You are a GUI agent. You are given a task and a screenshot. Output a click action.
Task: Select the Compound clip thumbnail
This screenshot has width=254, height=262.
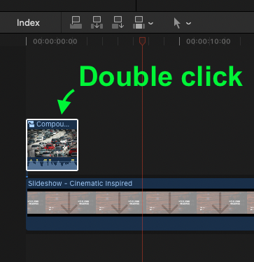pyautogui.click(x=52, y=143)
